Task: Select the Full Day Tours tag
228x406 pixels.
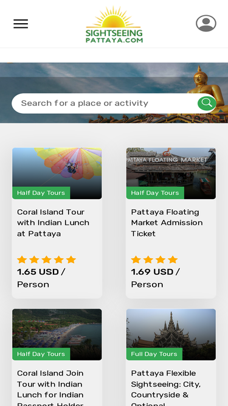Action: click(154, 354)
